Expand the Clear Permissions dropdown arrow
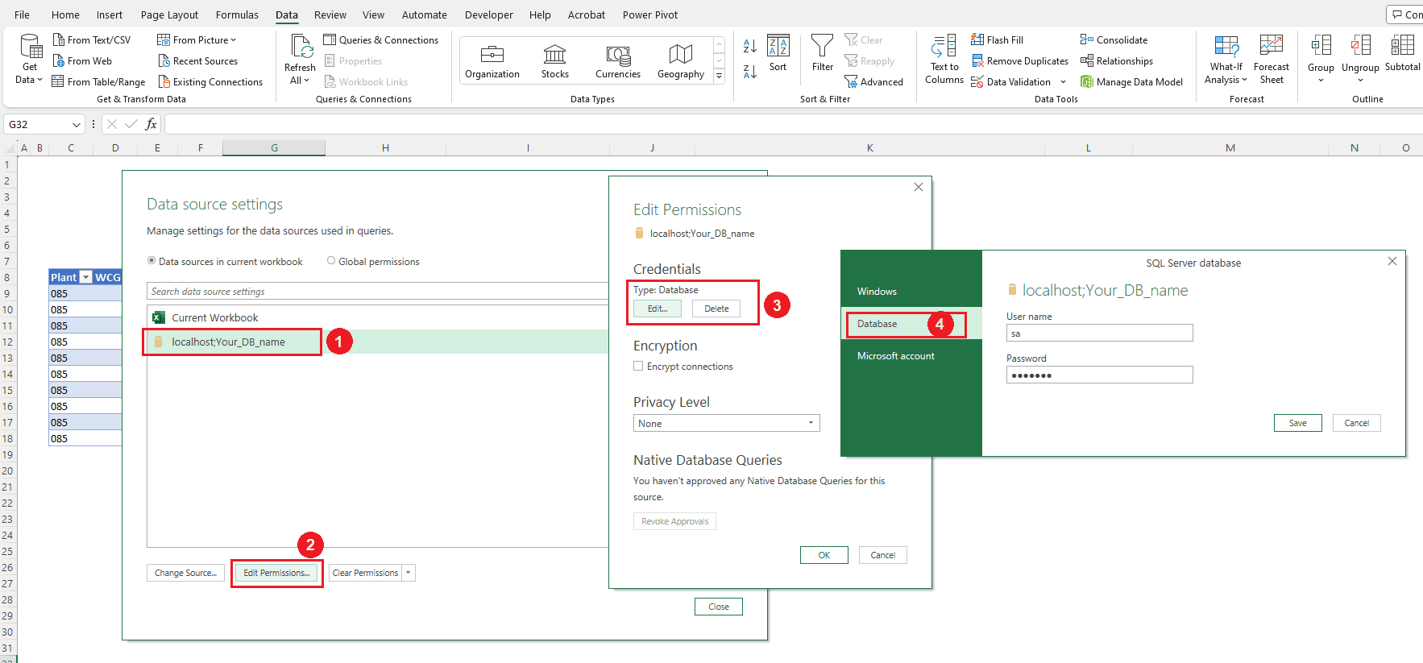This screenshot has width=1423, height=663. [x=409, y=573]
